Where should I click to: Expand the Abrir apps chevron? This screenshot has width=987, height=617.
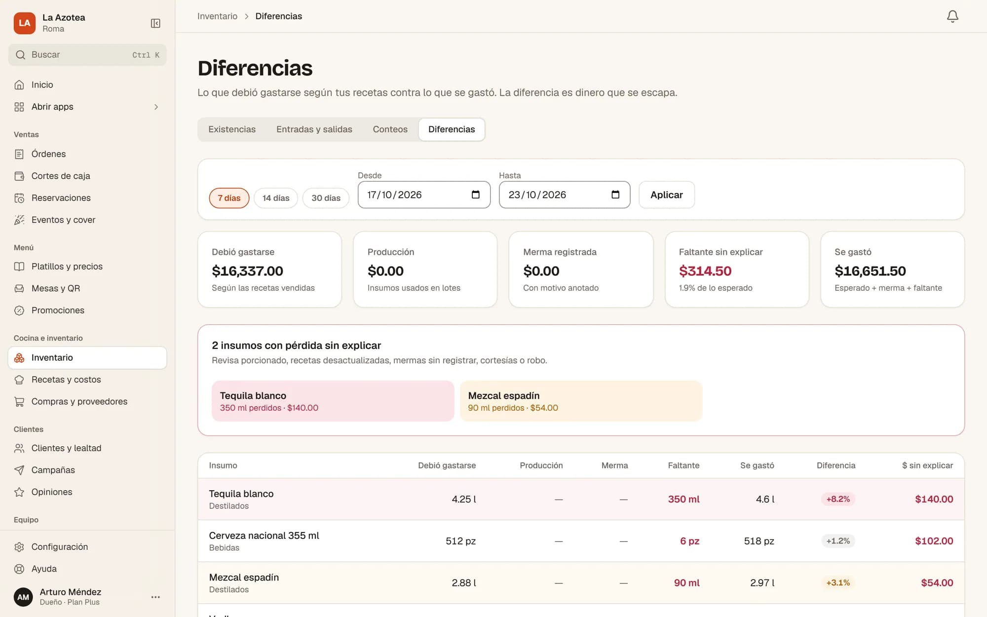[156, 107]
